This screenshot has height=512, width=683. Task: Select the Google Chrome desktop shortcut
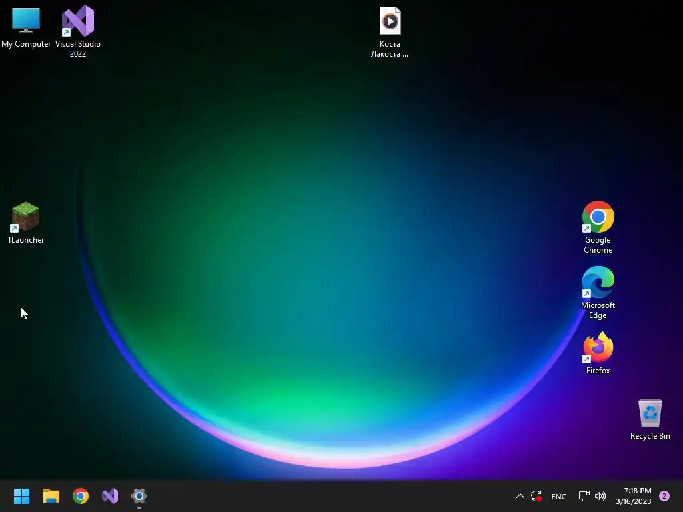[x=598, y=227]
